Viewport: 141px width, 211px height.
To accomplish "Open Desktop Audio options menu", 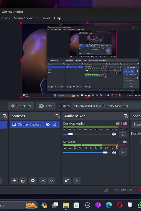I will click(123, 134).
